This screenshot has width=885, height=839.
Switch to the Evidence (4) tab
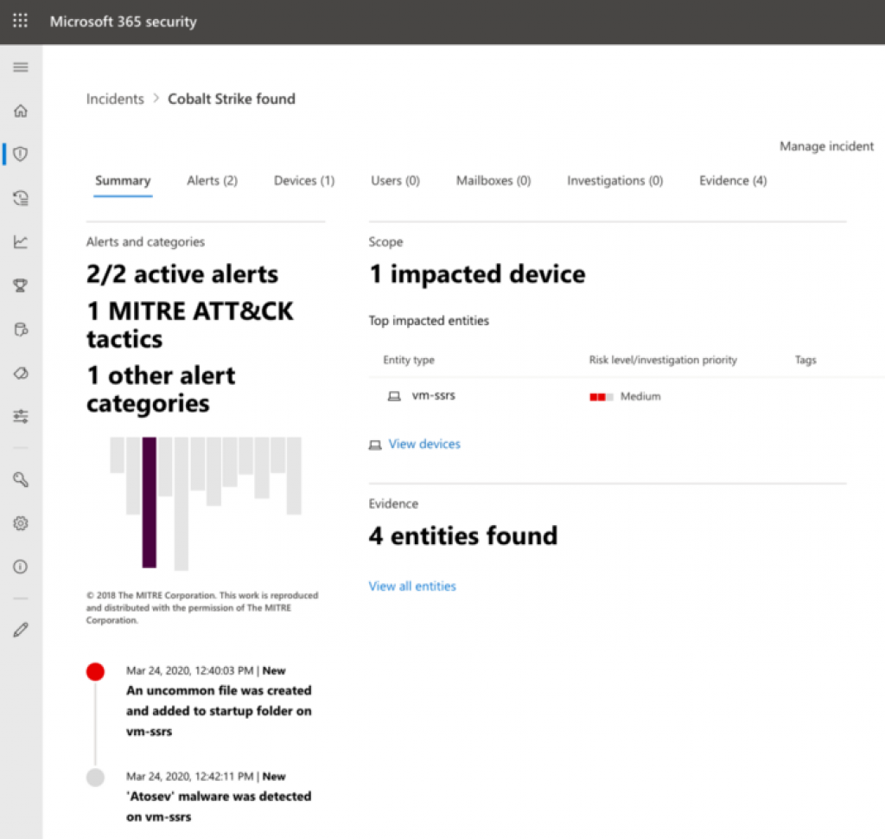click(733, 181)
